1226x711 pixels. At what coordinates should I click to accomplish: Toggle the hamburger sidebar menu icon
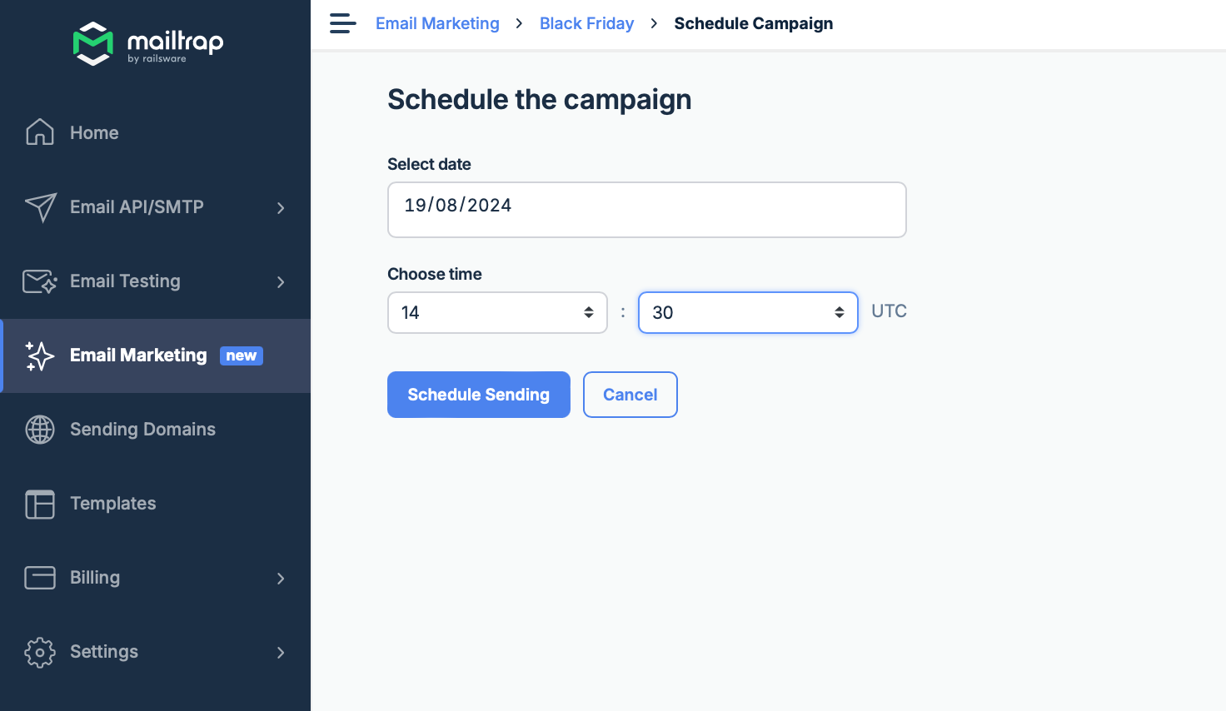pos(342,23)
